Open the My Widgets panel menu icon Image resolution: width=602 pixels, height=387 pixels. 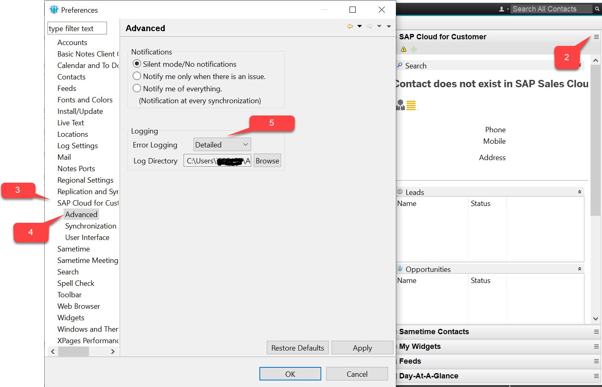point(596,346)
